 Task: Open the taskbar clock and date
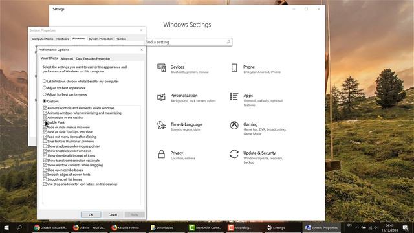tap(389, 228)
